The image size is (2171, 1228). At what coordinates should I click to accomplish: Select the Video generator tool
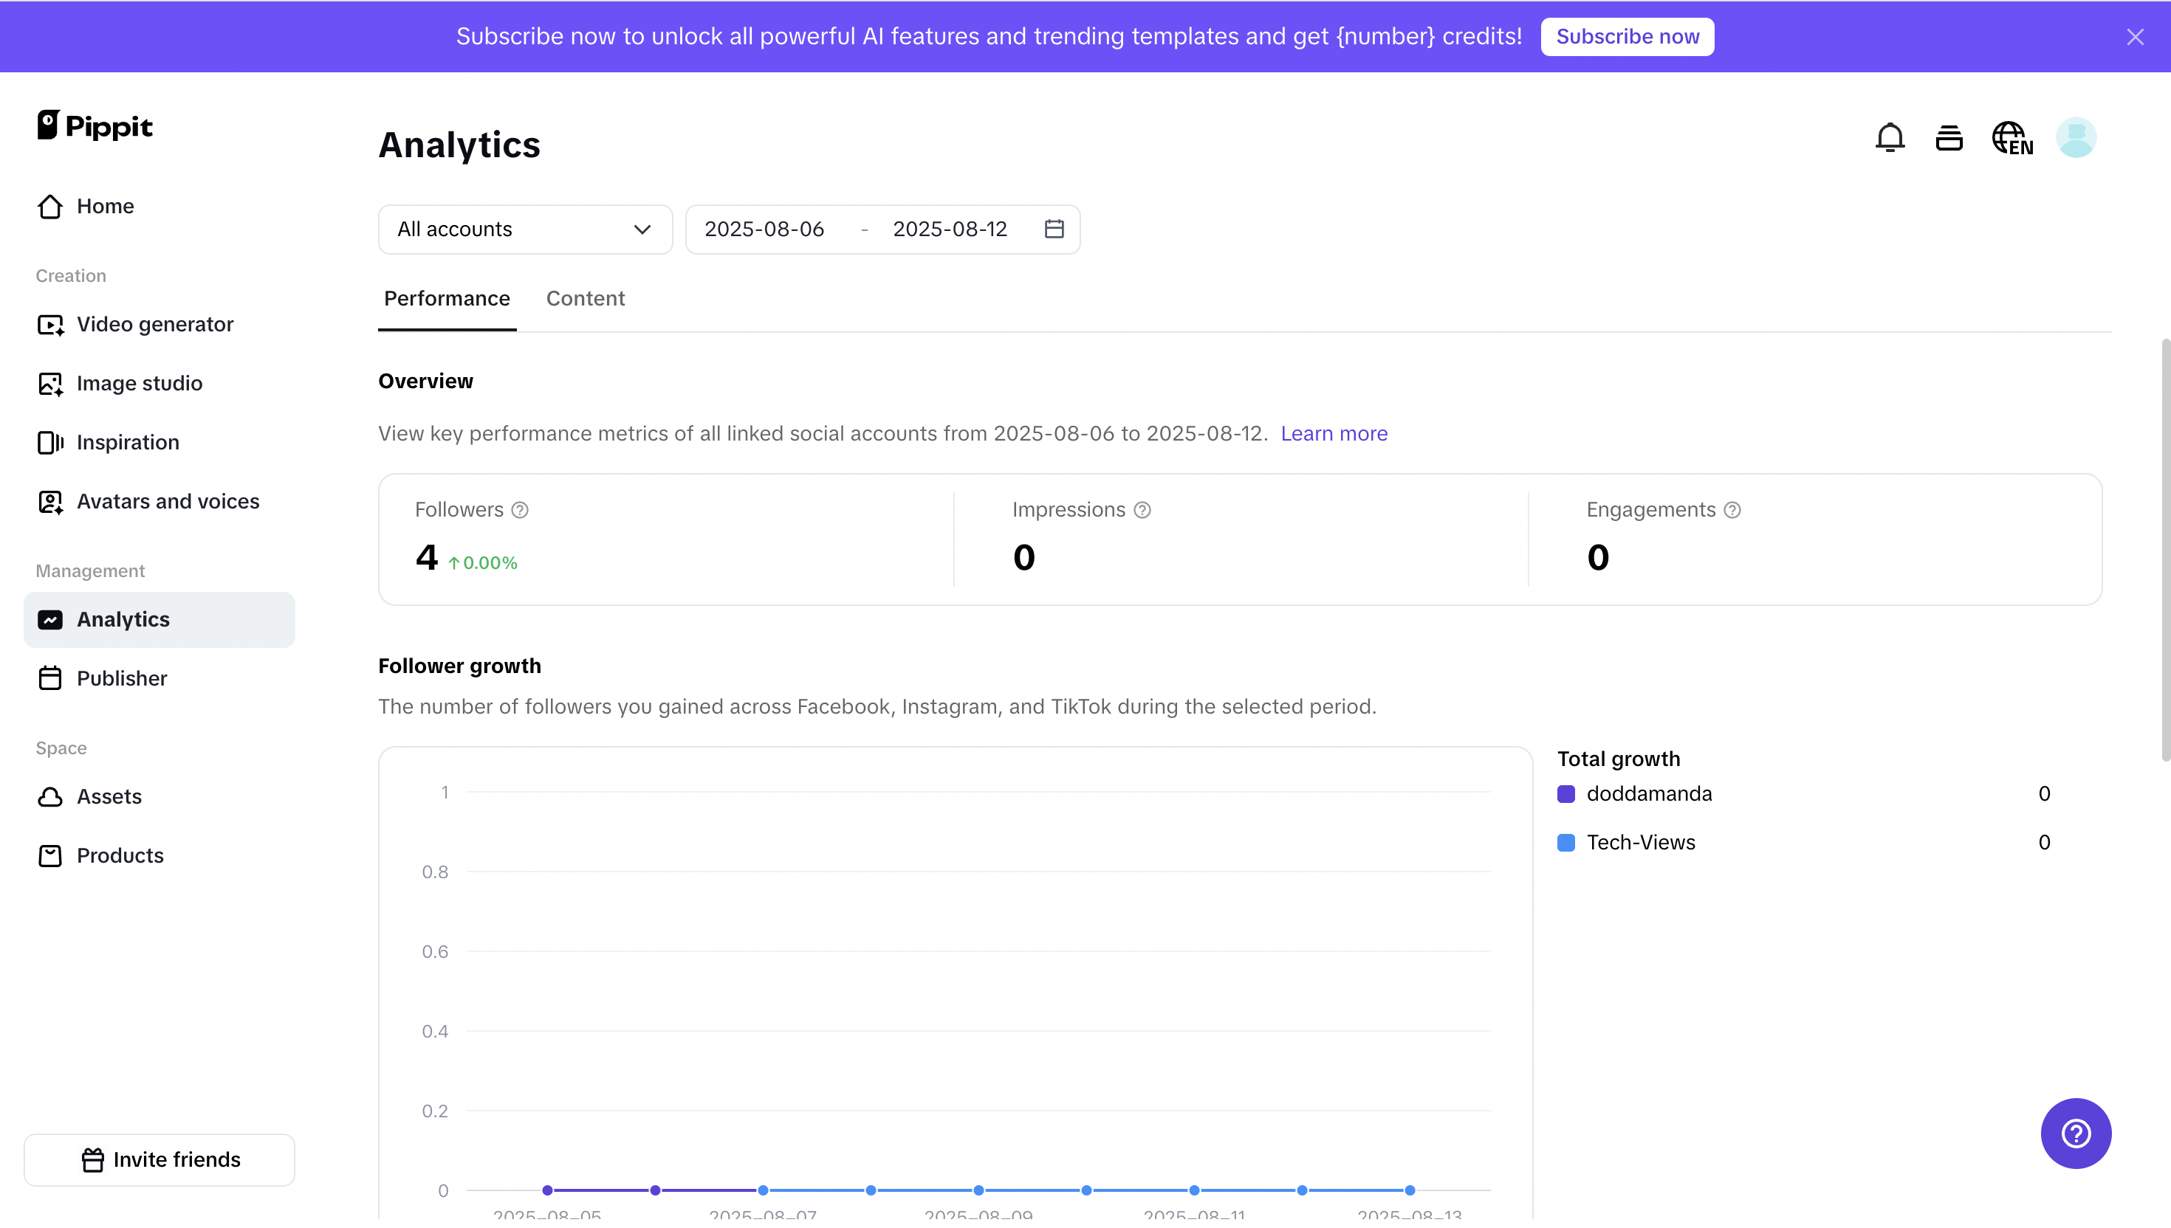pyautogui.click(x=154, y=324)
